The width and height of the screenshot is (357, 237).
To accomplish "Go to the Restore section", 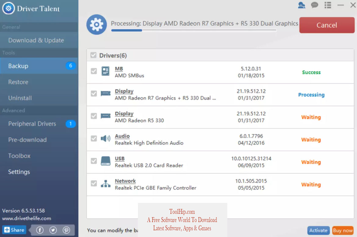I will point(39,82).
